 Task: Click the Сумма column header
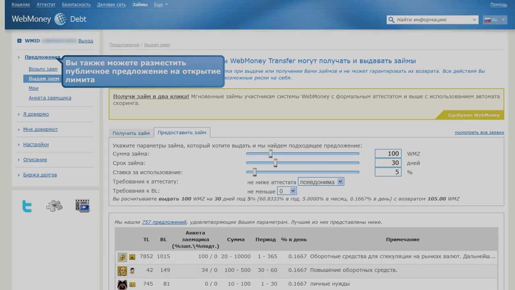236,239
